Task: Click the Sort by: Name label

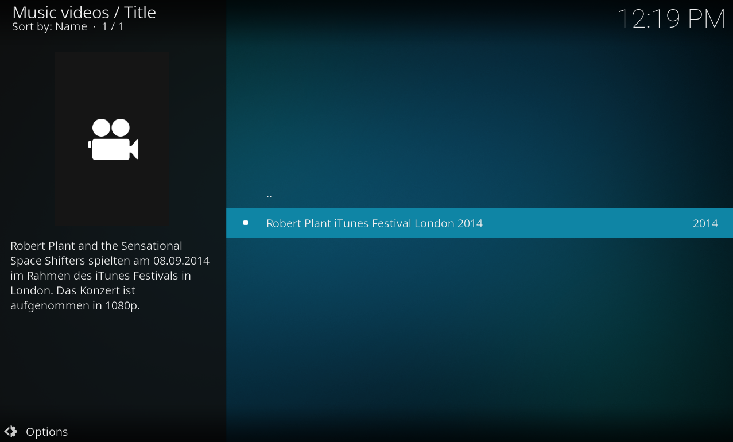Action: tap(49, 26)
